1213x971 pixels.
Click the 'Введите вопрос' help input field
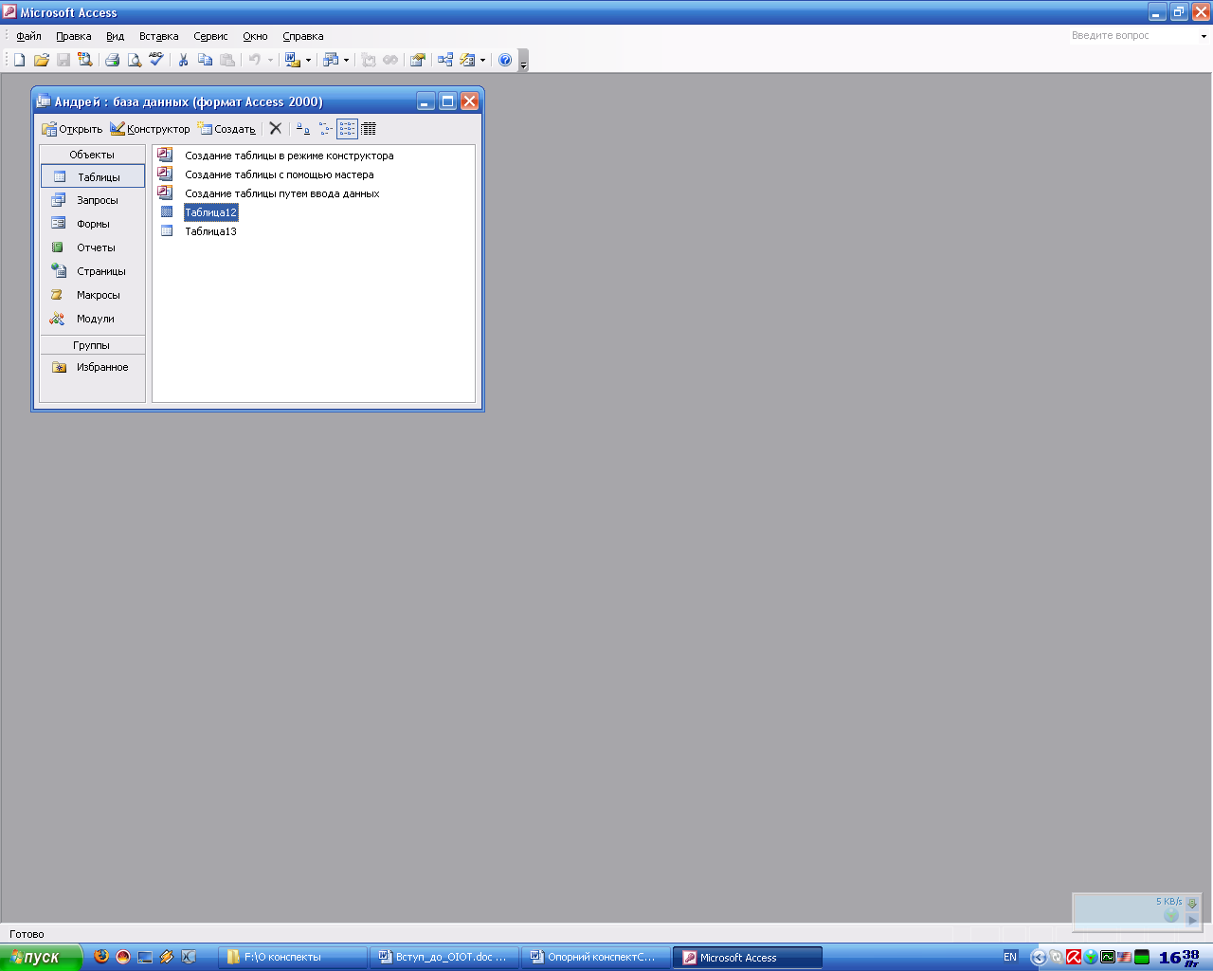point(1132,36)
